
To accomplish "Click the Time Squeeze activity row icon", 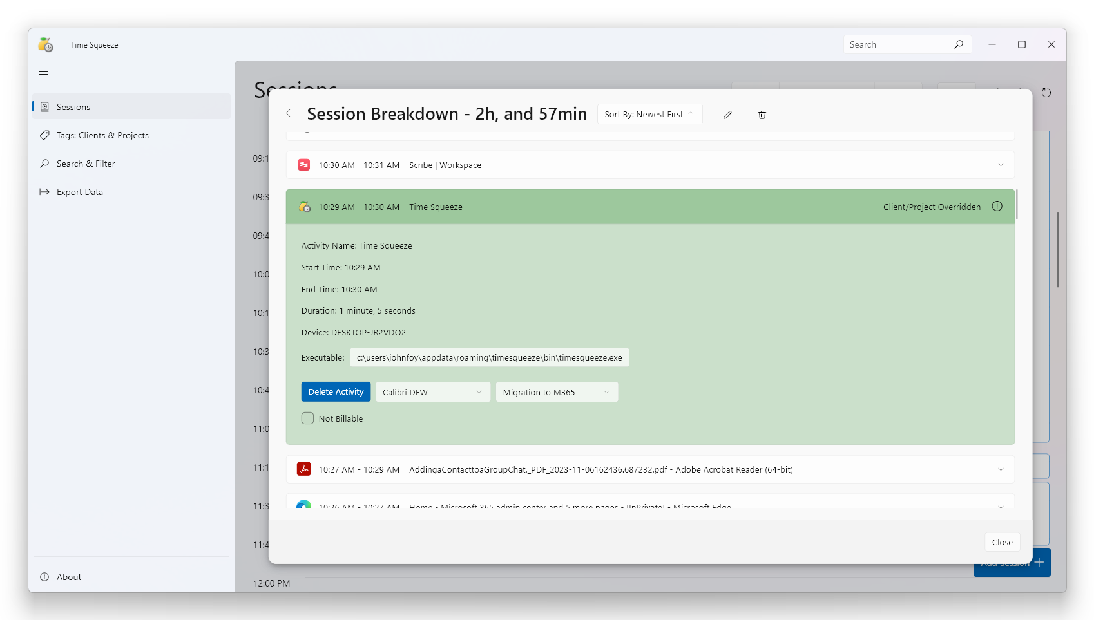I will 305,207.
